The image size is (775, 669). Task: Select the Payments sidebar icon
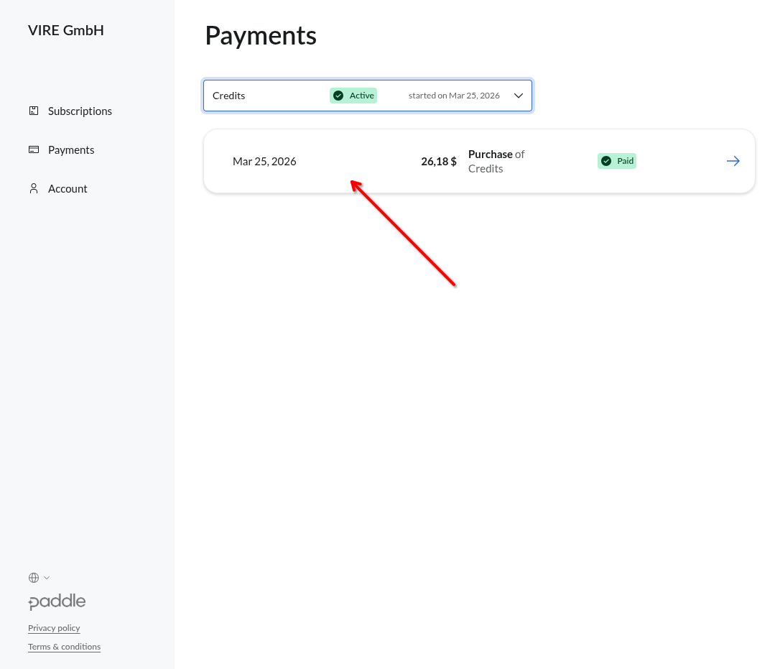point(33,149)
